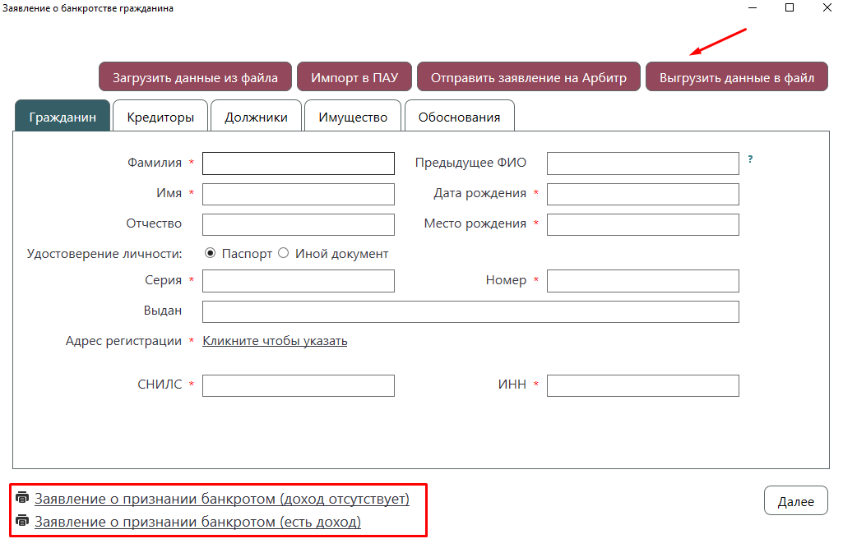The width and height of the screenshot is (843, 548).
Task: Click printer icon beside 'доход отсутствует' statement
Action: point(22,498)
